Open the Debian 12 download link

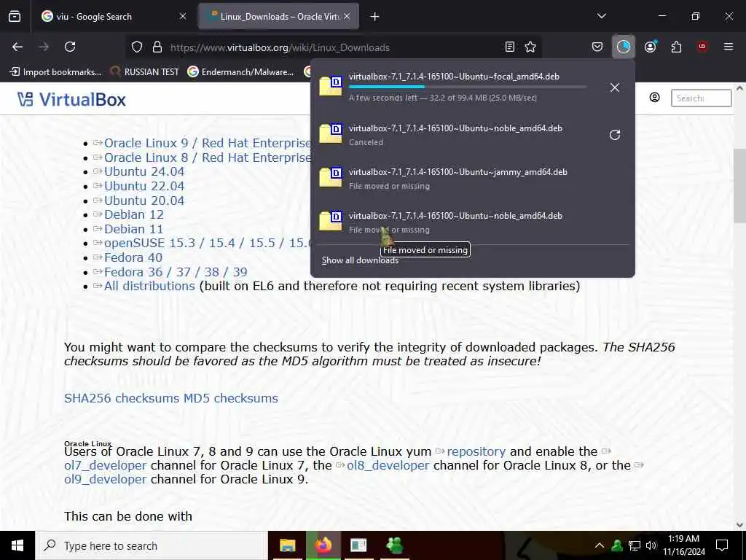pos(134,215)
